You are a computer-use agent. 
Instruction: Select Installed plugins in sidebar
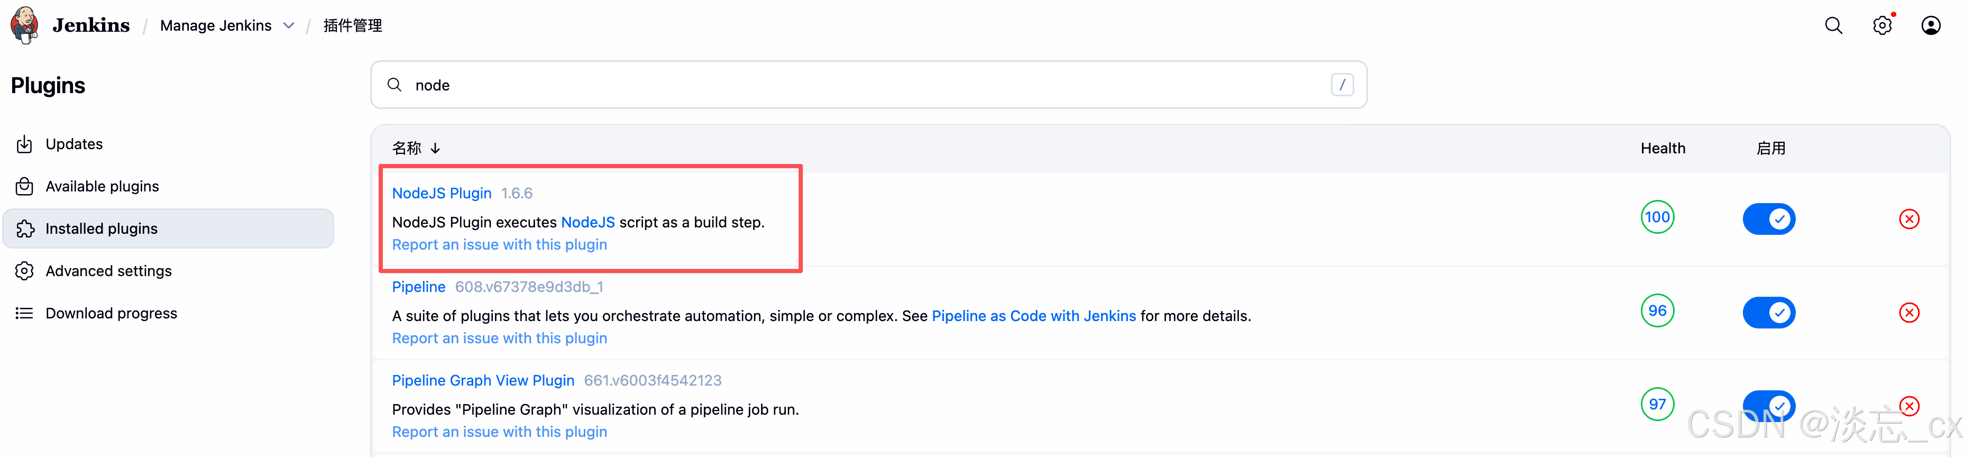tap(168, 229)
